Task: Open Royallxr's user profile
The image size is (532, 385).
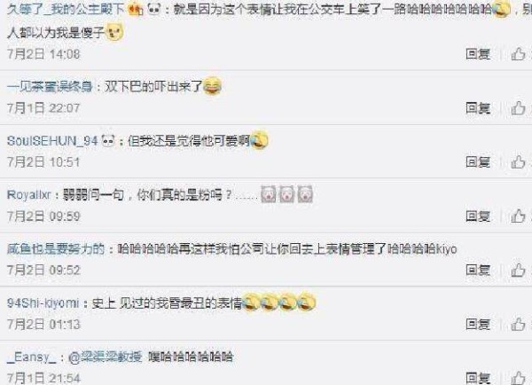Action: (x=29, y=195)
